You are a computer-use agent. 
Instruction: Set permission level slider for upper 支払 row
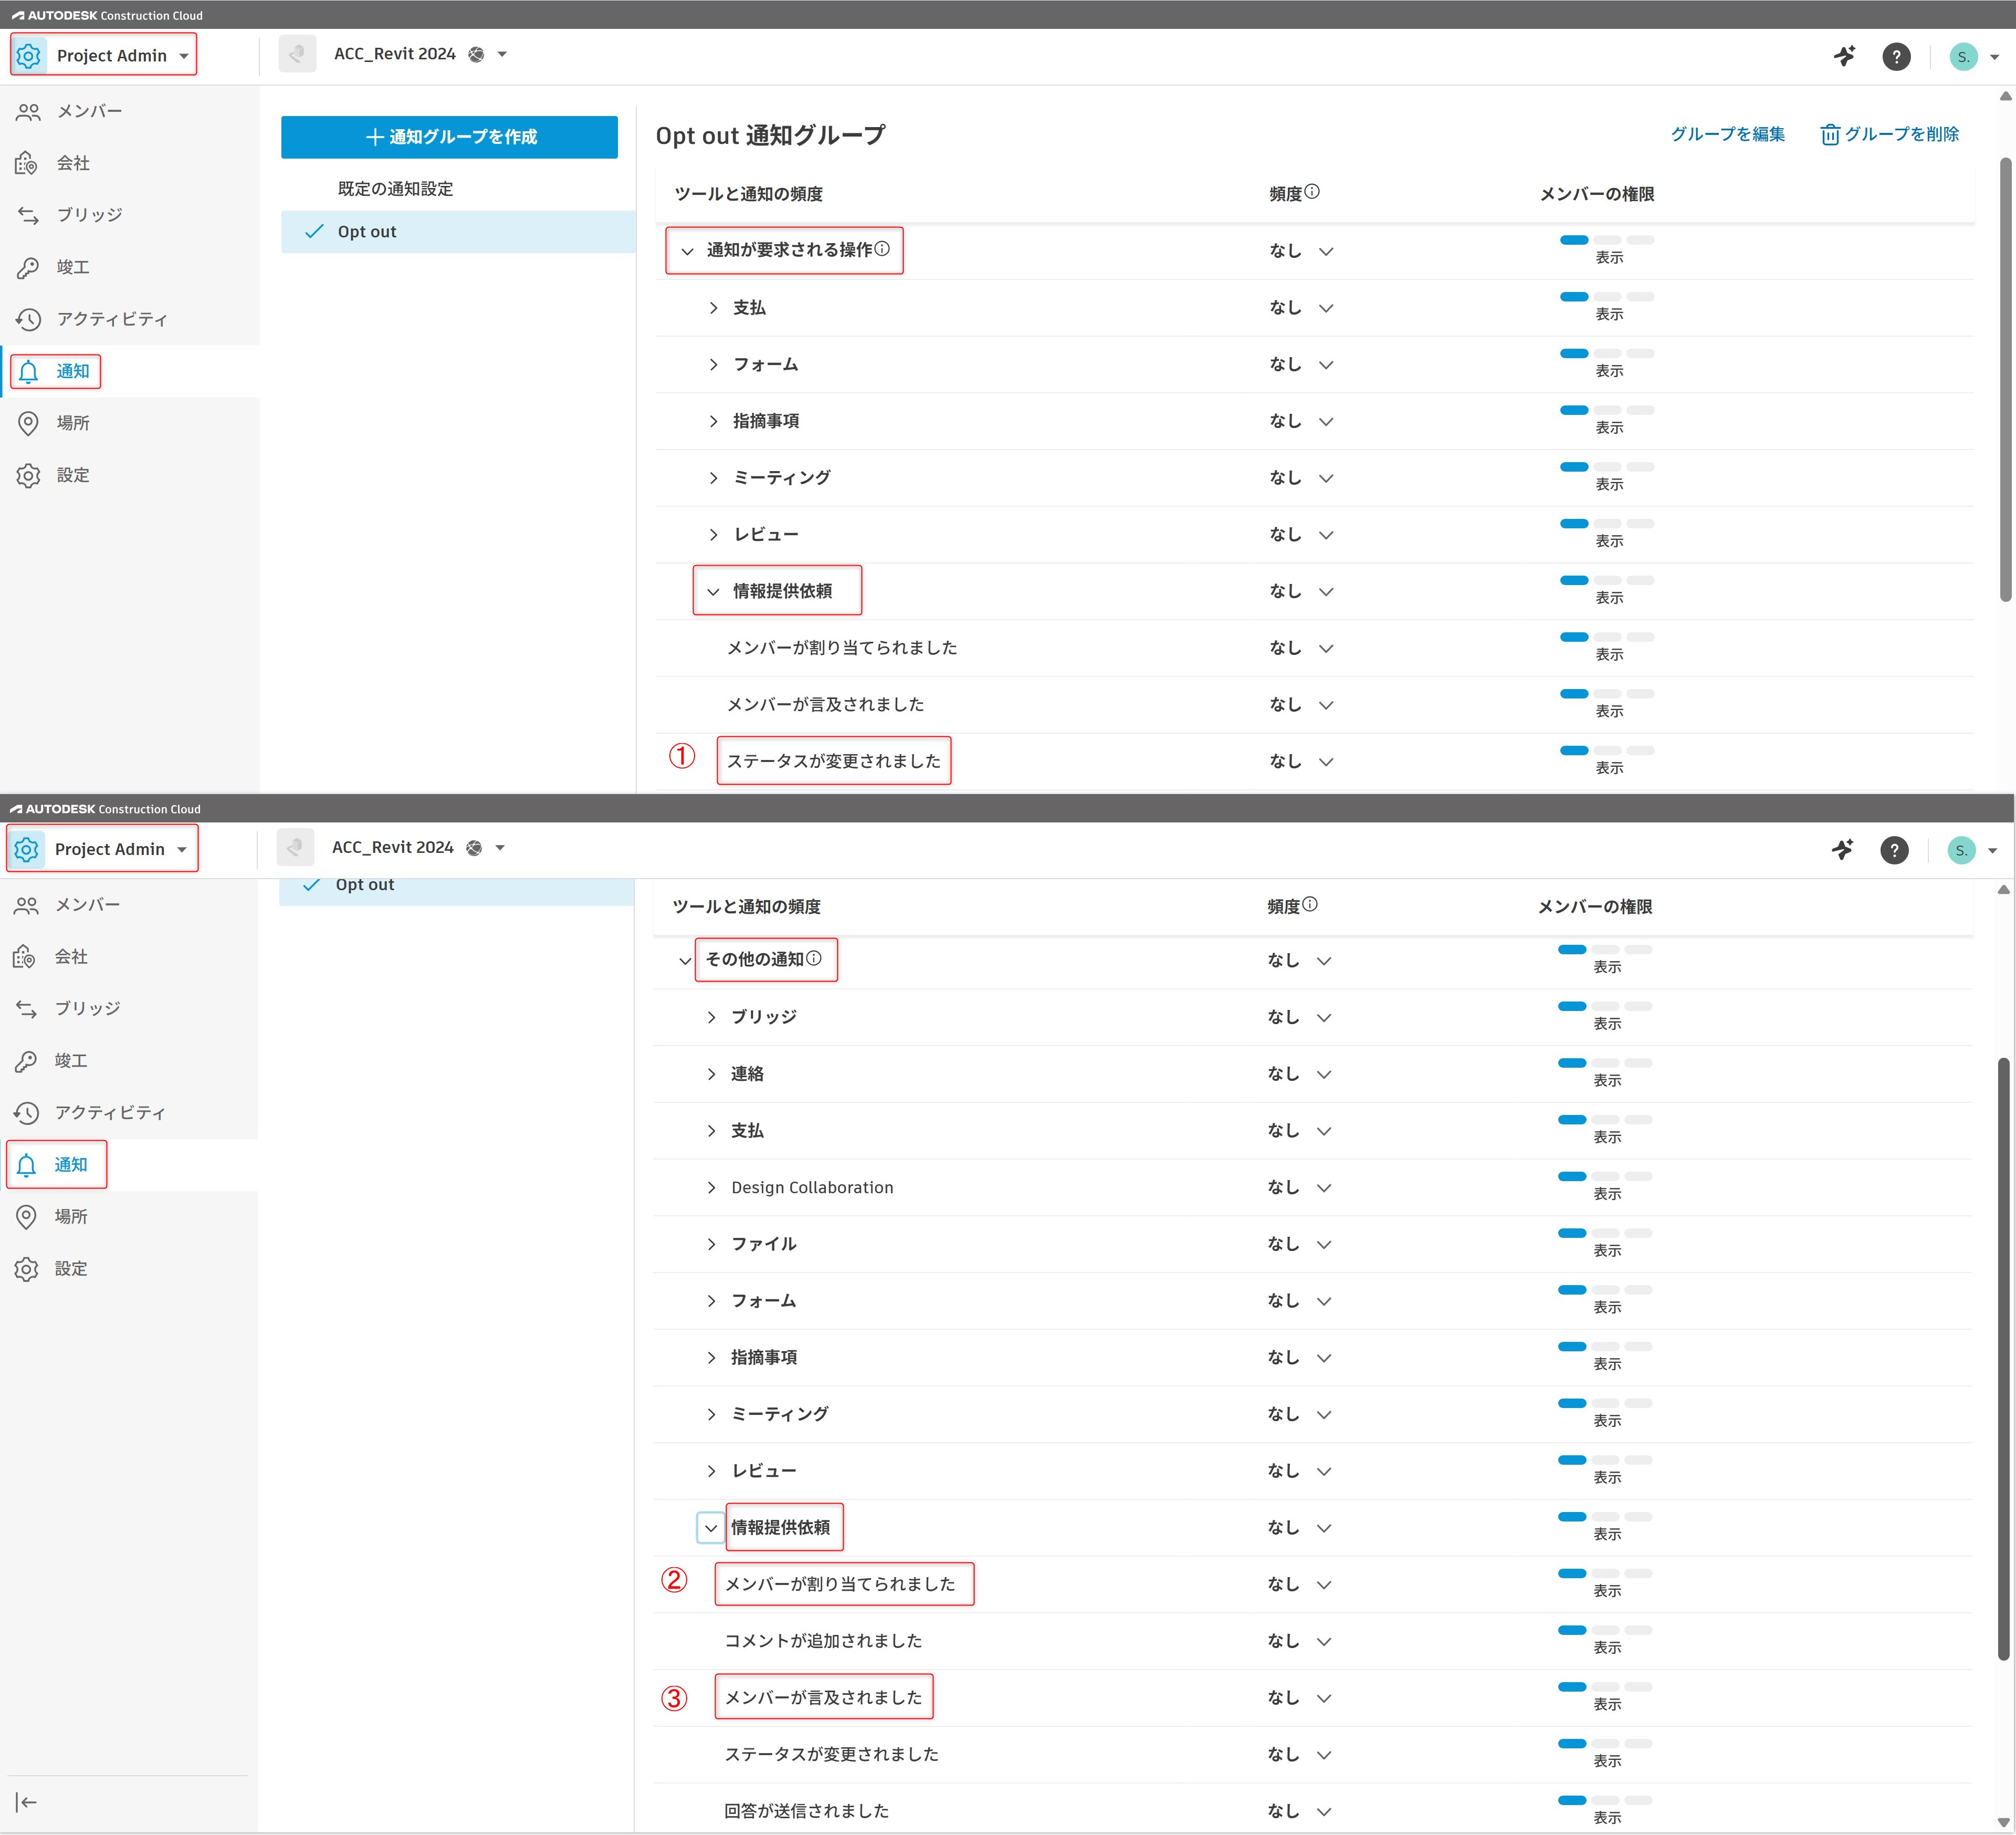pyautogui.click(x=1606, y=297)
